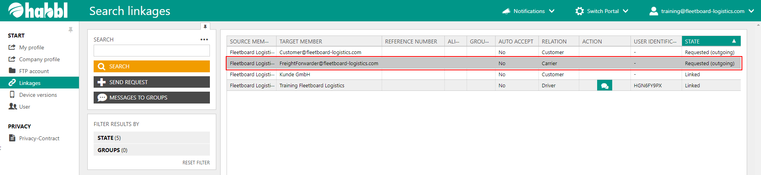
Task: Expand the Switch Portal dropdown
Action: click(602, 11)
